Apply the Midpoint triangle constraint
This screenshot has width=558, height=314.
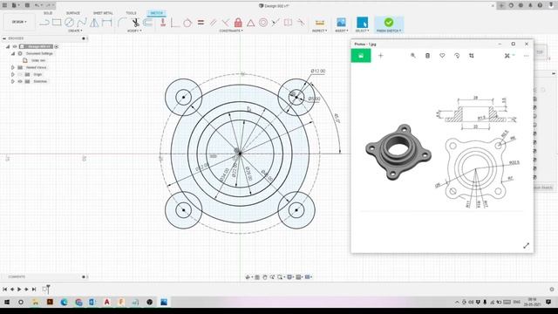250,23
